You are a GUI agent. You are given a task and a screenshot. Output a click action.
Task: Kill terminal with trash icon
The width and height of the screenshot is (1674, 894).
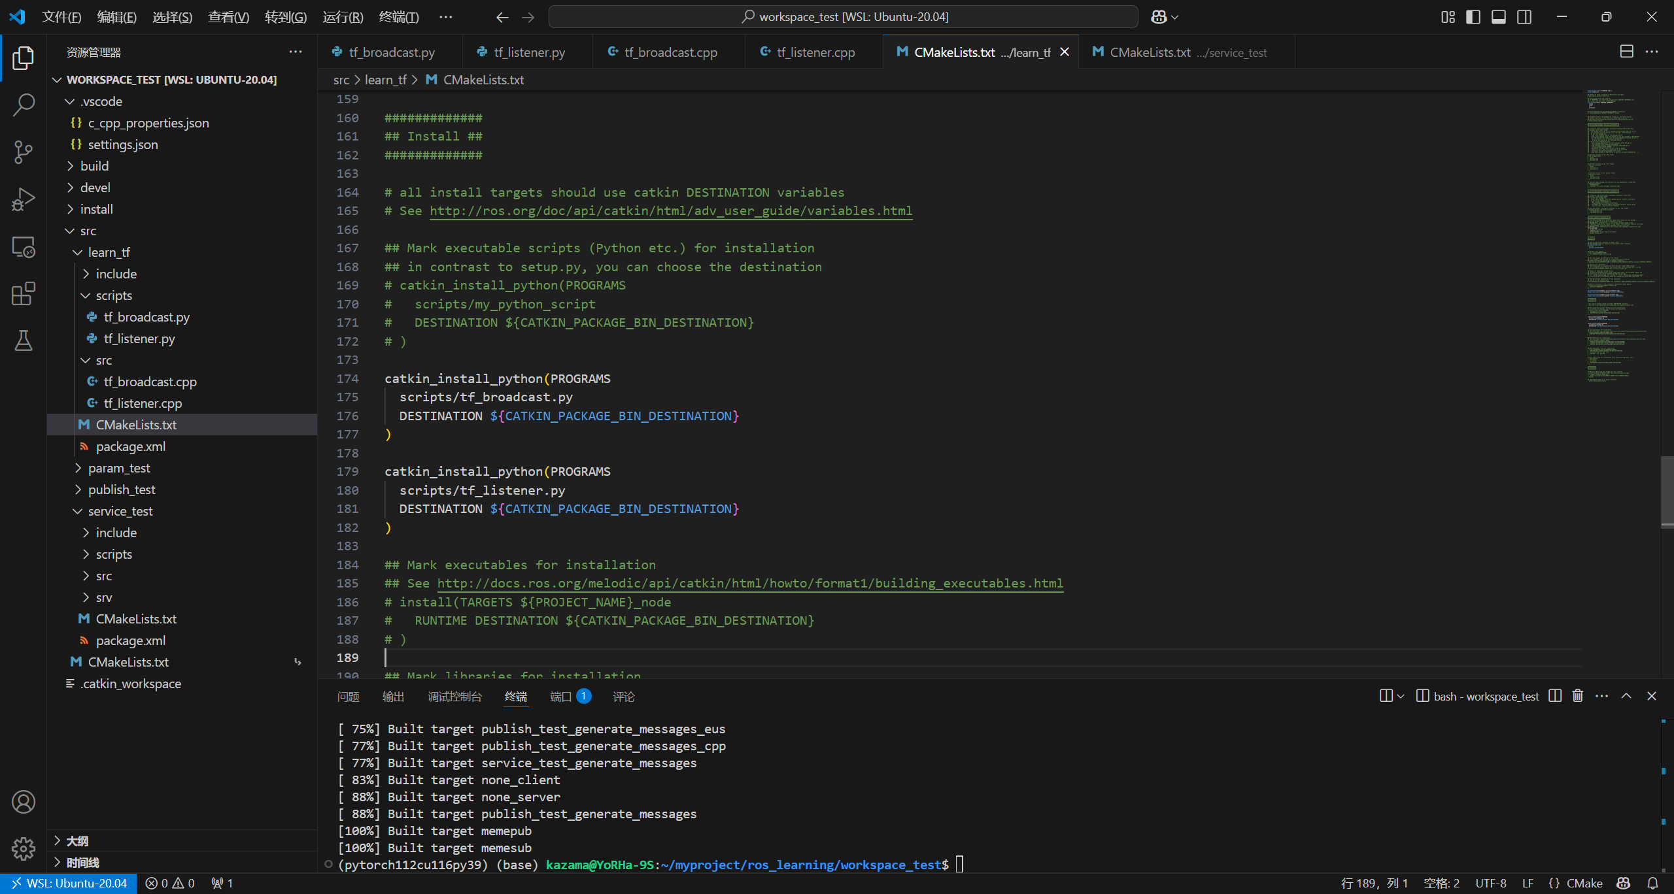pyautogui.click(x=1577, y=696)
